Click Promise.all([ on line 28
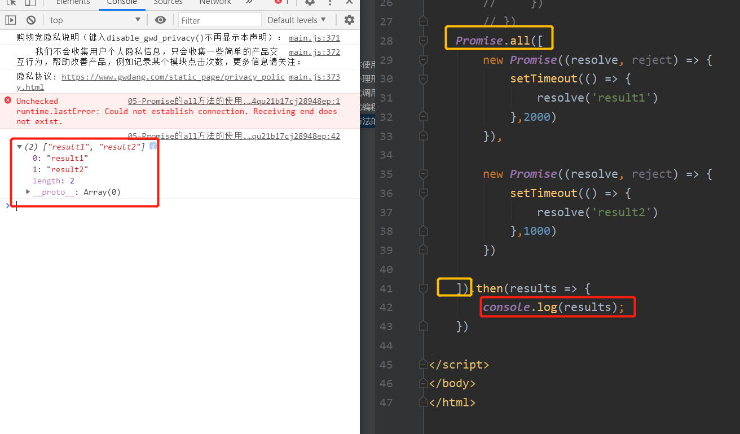This screenshot has width=740, height=434. point(499,41)
